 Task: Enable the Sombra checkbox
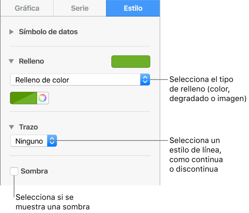click(14, 171)
